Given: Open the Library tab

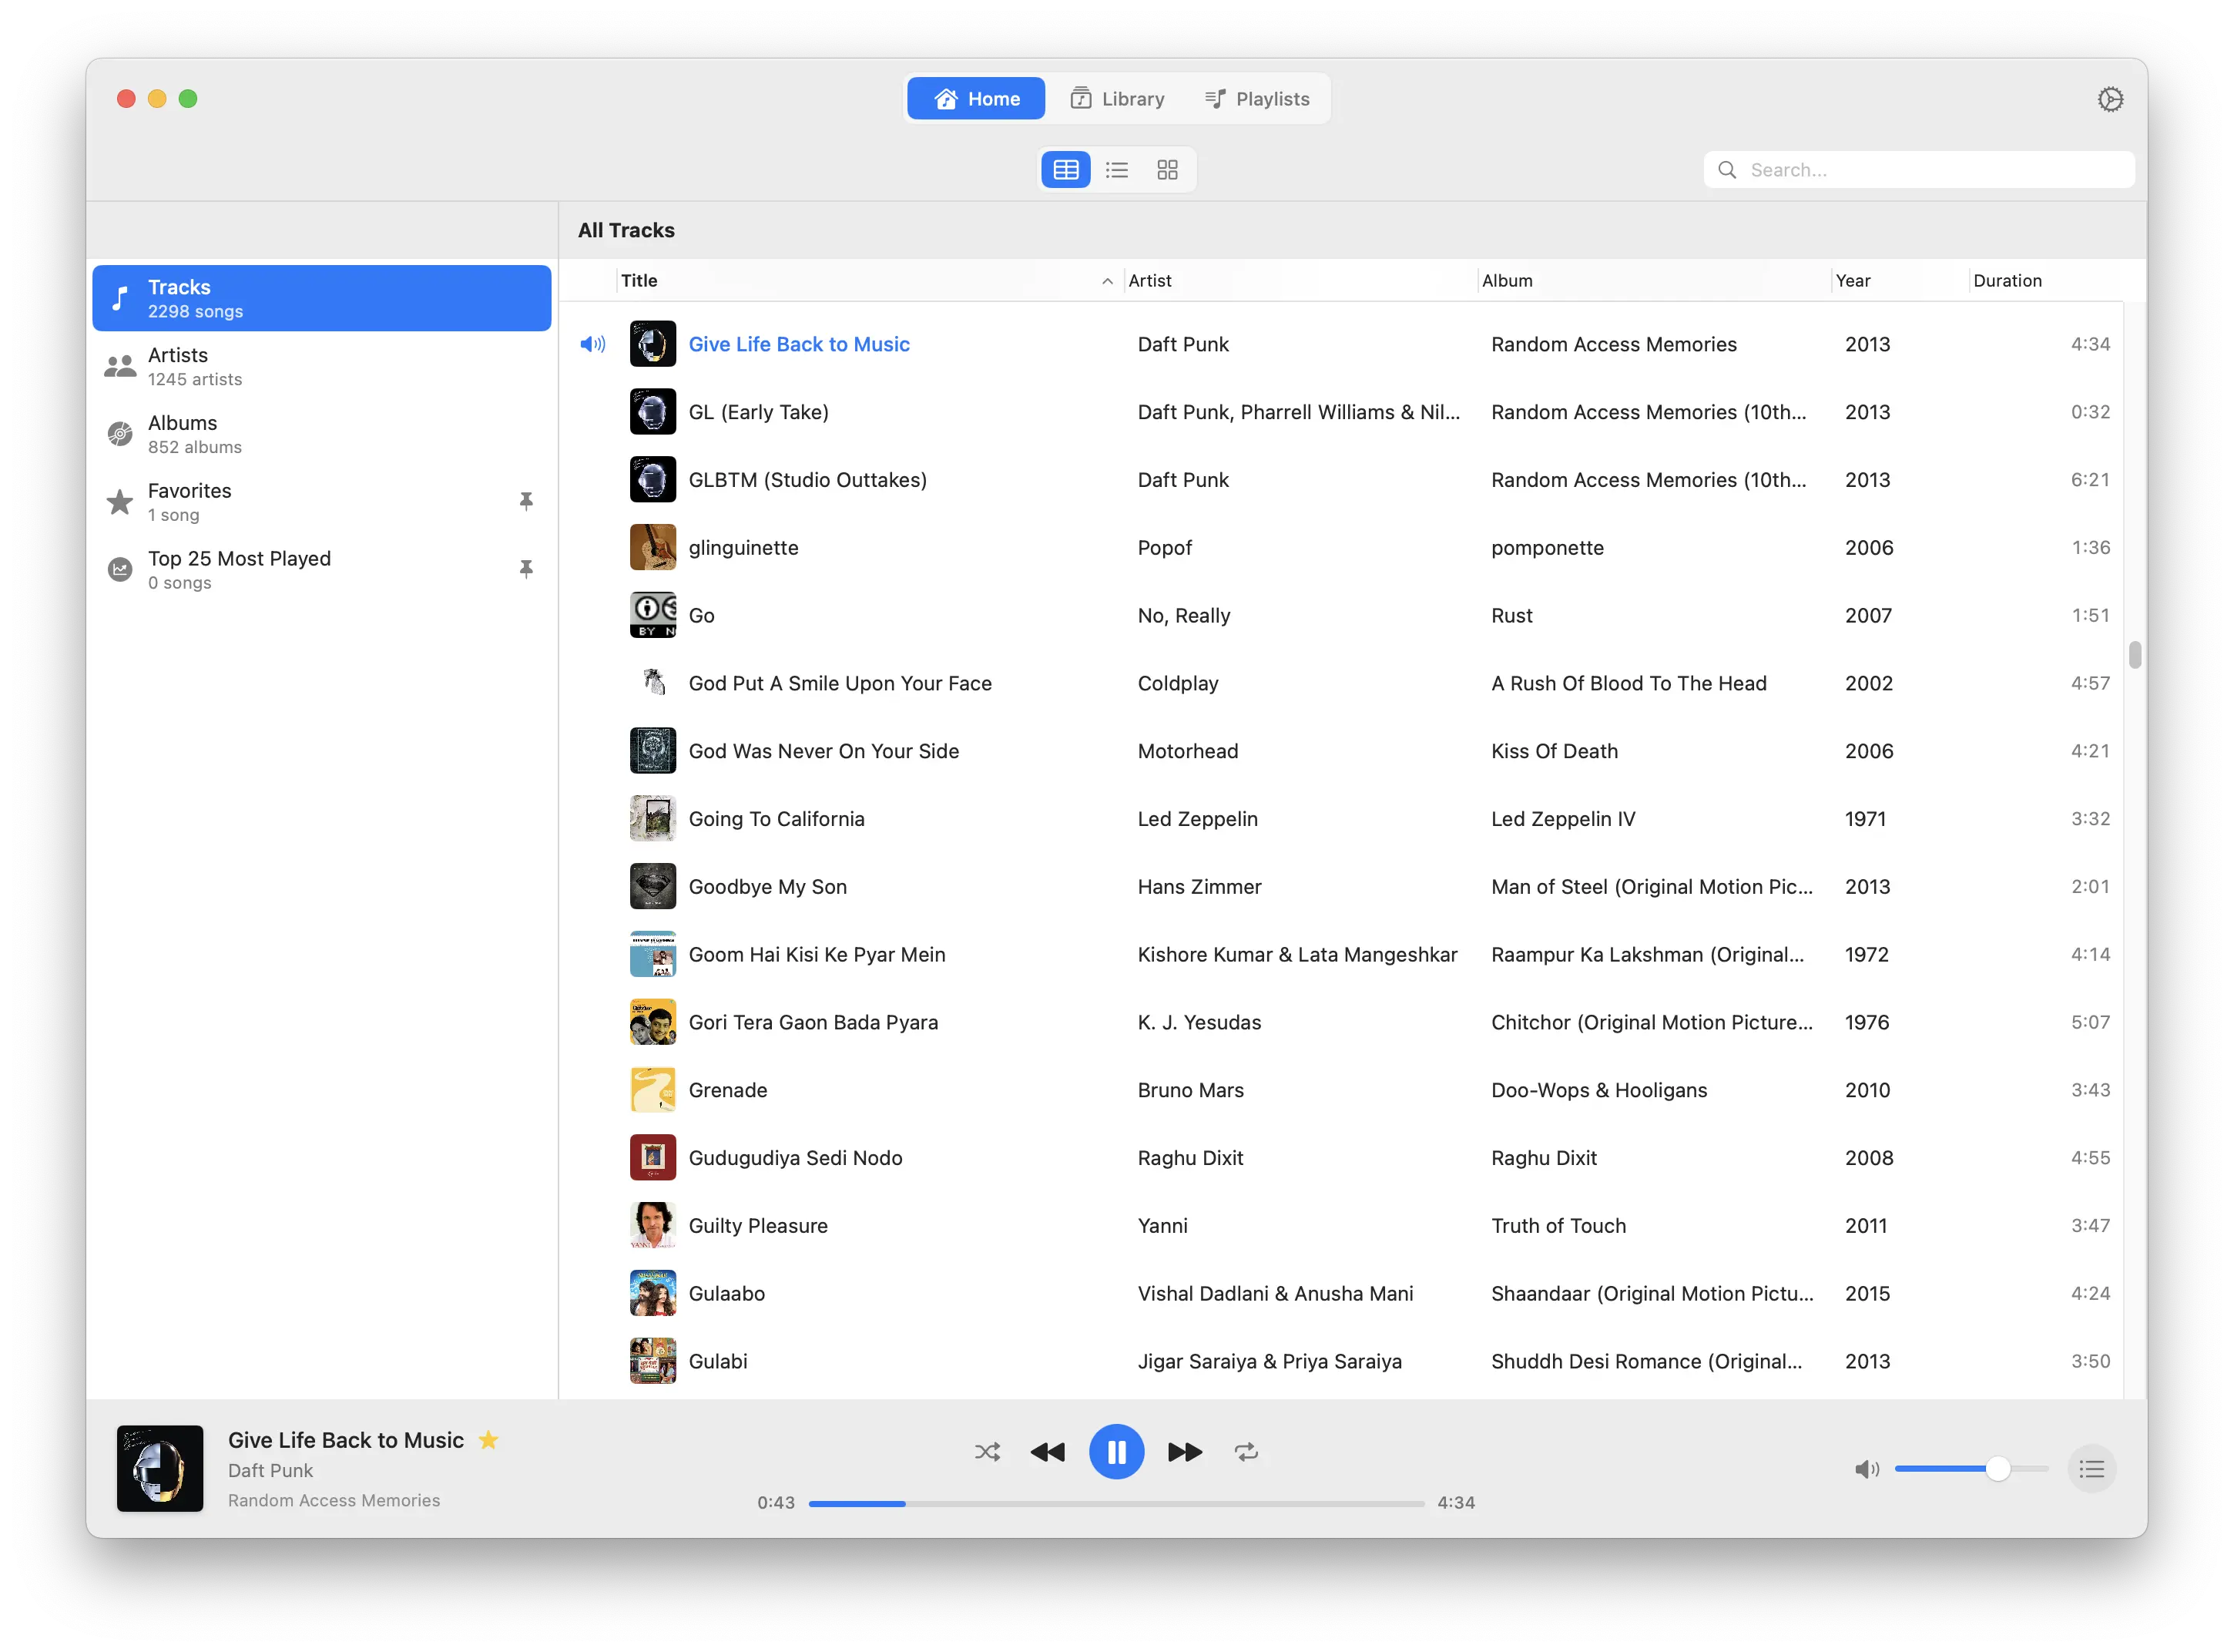Looking at the screenshot, I should pyautogui.click(x=1116, y=99).
